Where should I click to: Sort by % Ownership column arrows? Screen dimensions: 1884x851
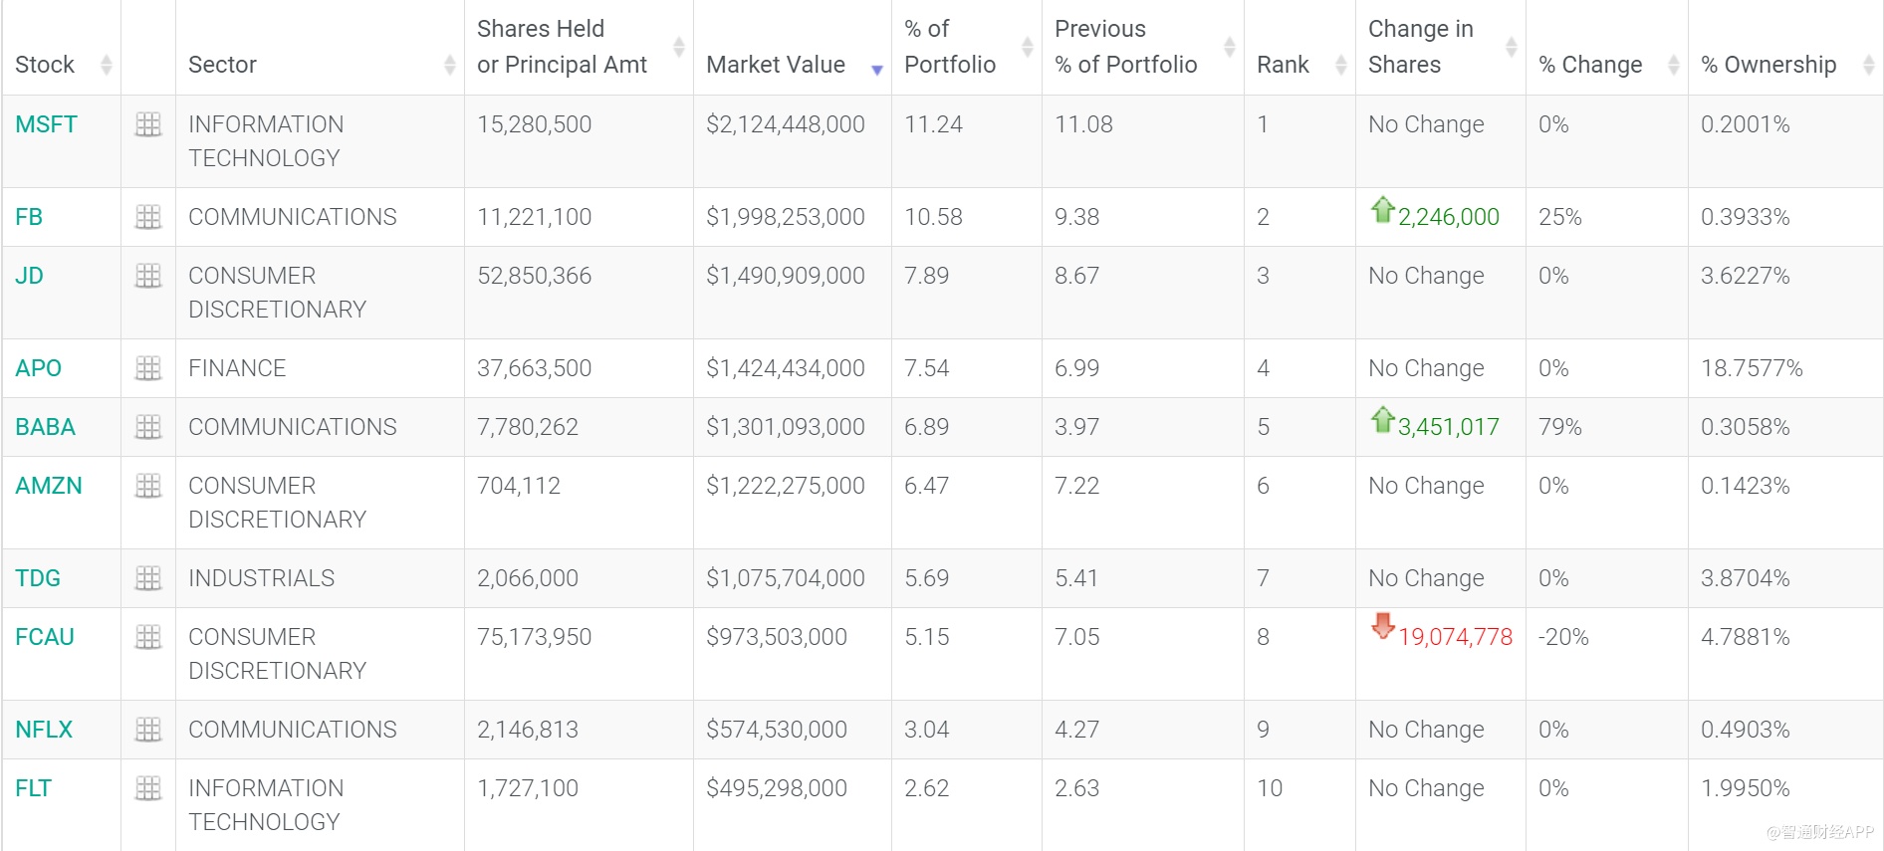coord(1868,65)
